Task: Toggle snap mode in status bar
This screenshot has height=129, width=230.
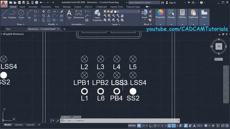Action: click(x=143, y=125)
